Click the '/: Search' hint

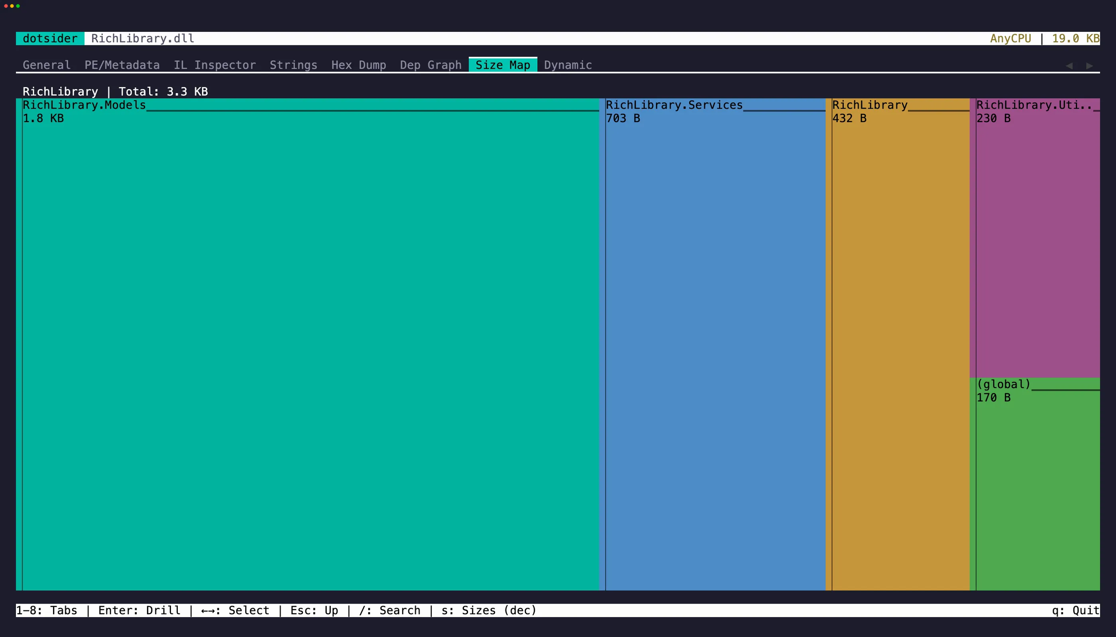tap(389, 610)
